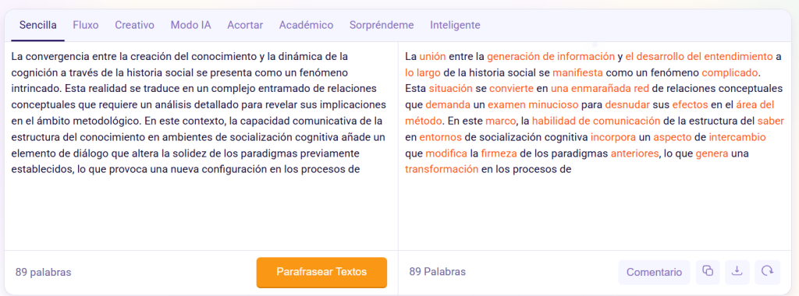Open the Comentario feedback button

tap(655, 272)
